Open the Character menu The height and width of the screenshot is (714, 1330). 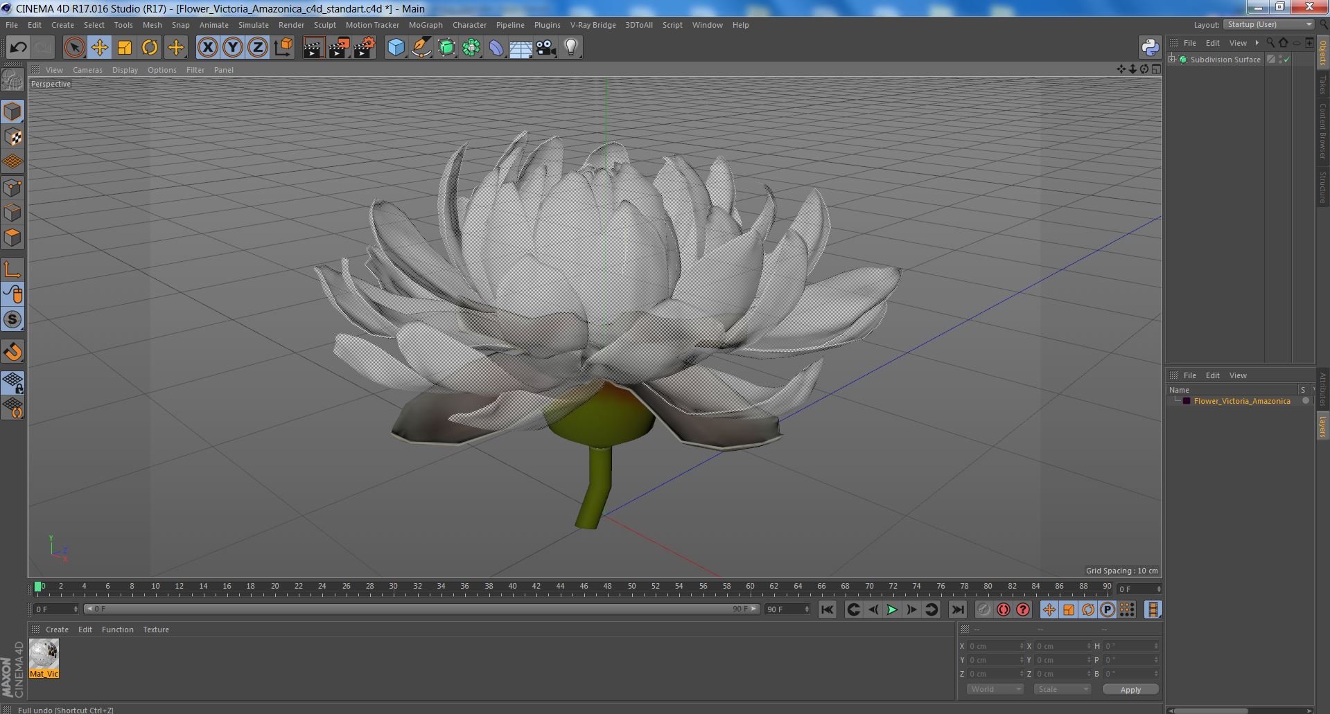(x=469, y=25)
